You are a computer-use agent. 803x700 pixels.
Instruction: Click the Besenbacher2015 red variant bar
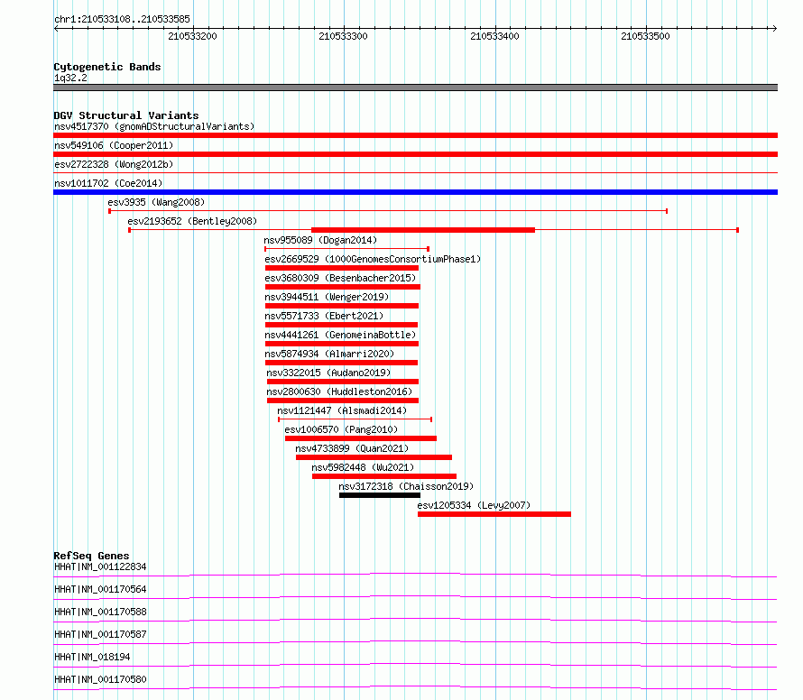343,287
